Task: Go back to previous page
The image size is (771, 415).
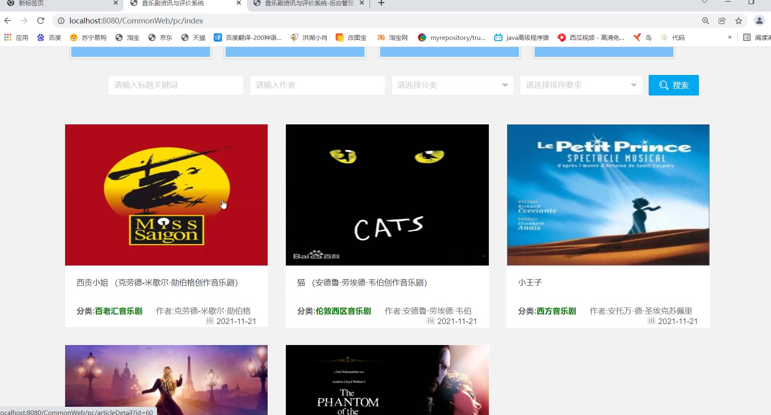Action: 7,21
